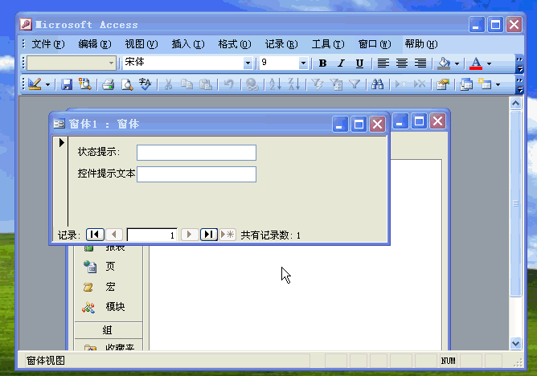The image size is (537, 376).
Task: Expand the font color dropdown arrow
Action: (x=489, y=63)
